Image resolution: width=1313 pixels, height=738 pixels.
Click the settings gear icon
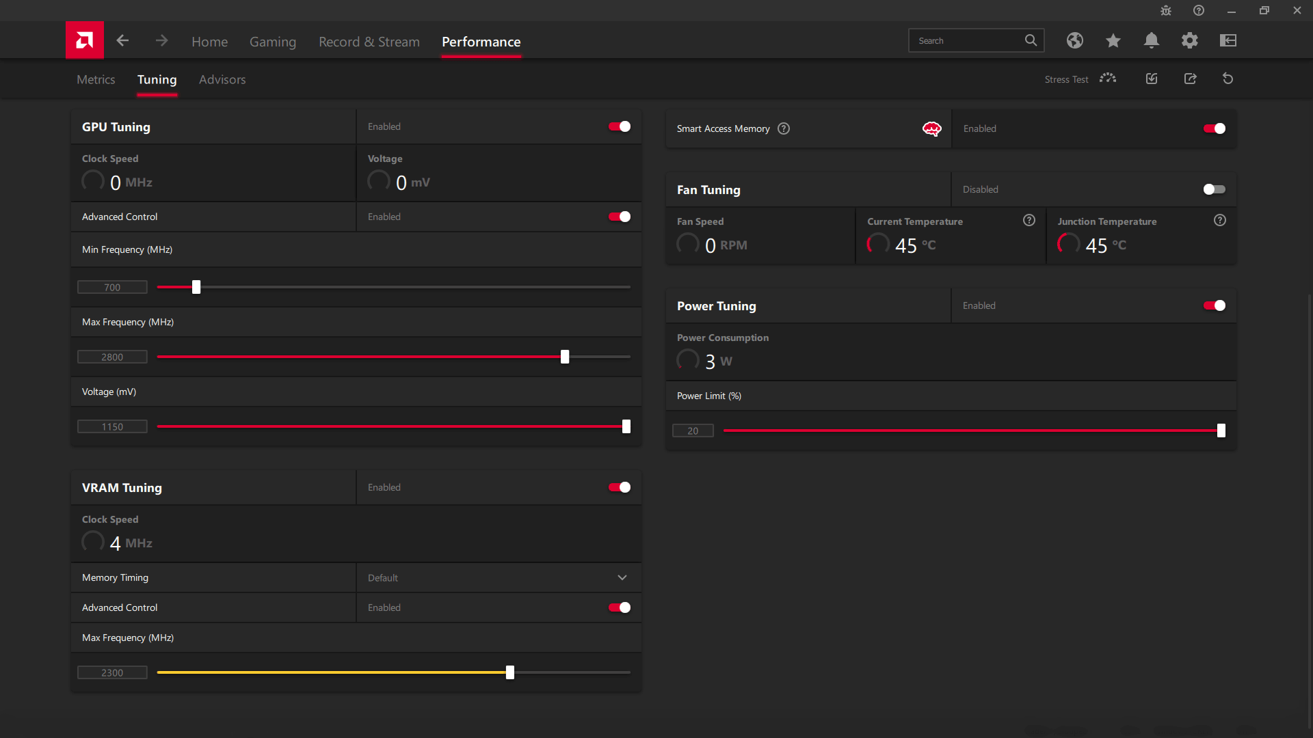point(1191,40)
